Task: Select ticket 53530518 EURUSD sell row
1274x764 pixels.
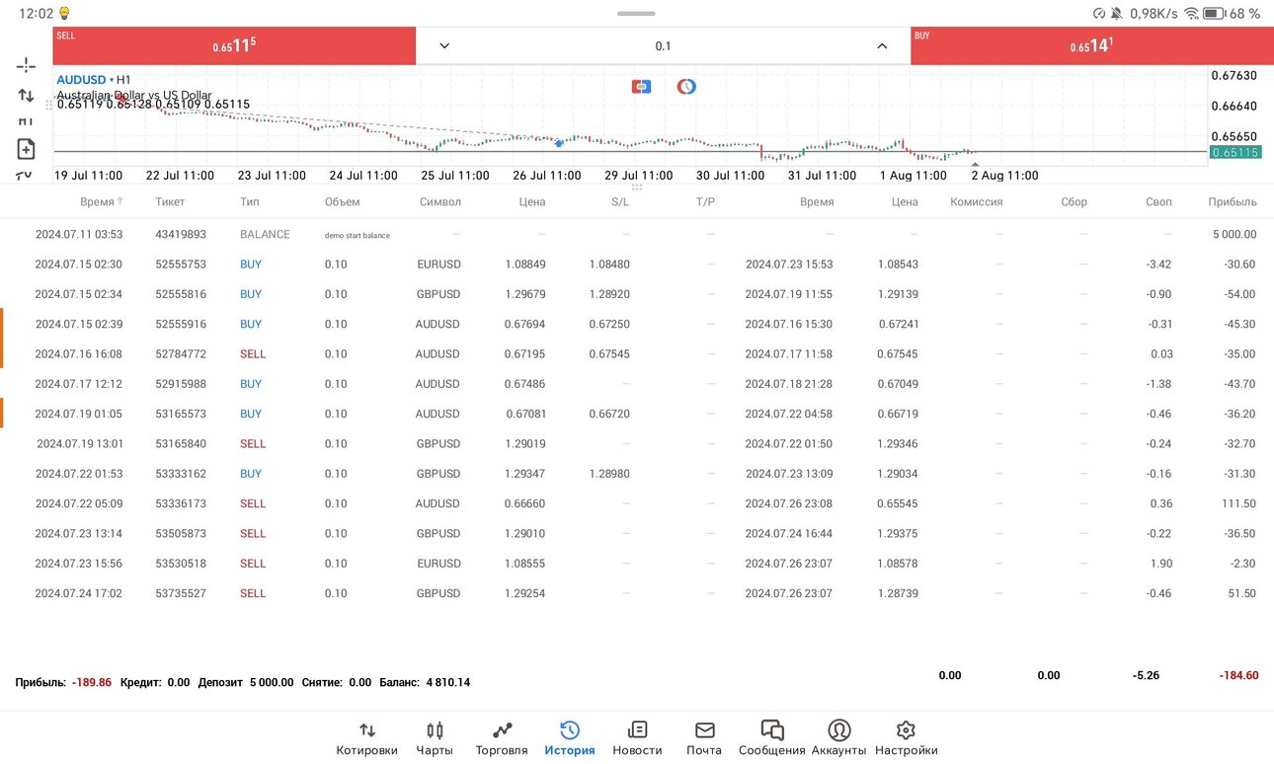Action: click(637, 564)
